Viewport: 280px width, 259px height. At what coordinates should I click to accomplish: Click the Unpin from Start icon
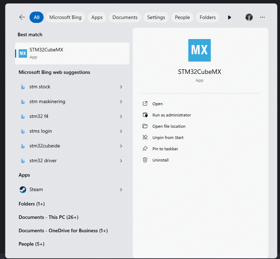pos(145,137)
